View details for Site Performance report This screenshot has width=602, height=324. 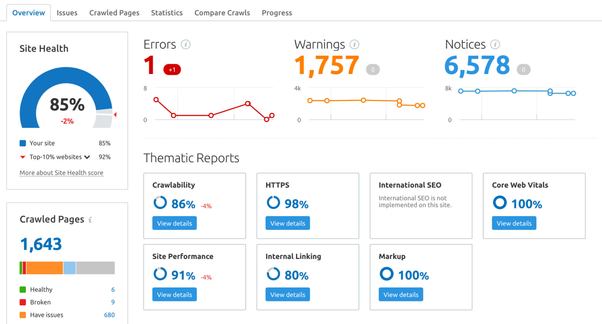(x=174, y=295)
